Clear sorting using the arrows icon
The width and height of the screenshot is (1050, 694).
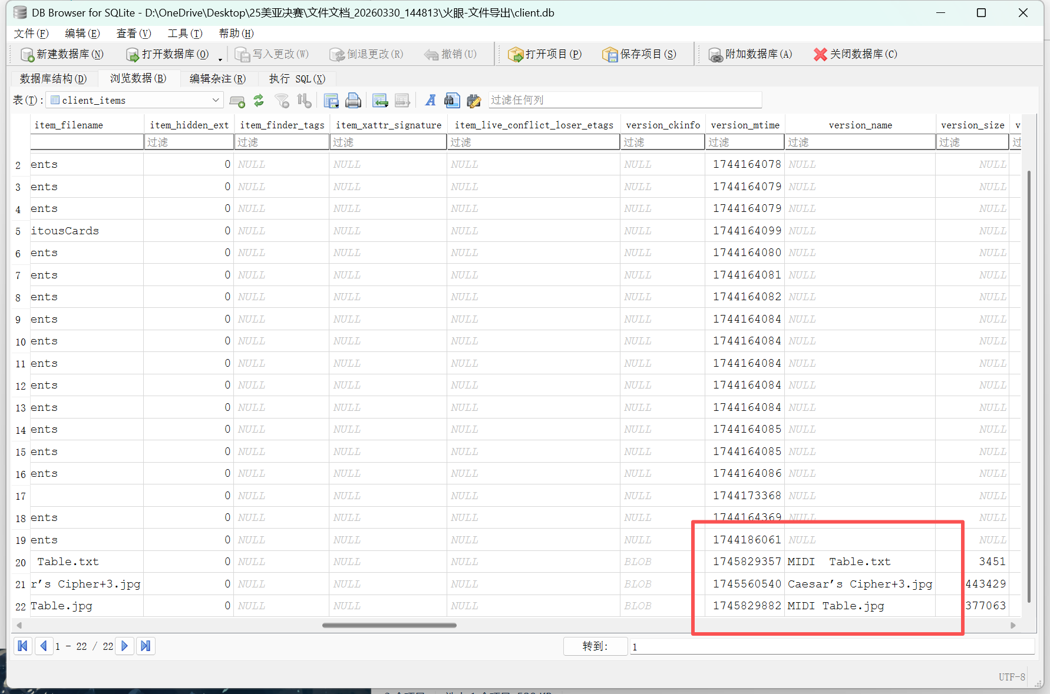(304, 101)
